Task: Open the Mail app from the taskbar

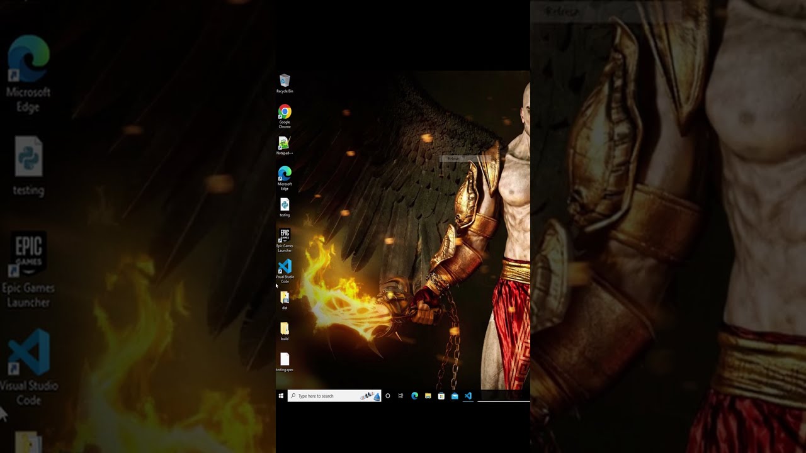Action: pyautogui.click(x=454, y=396)
